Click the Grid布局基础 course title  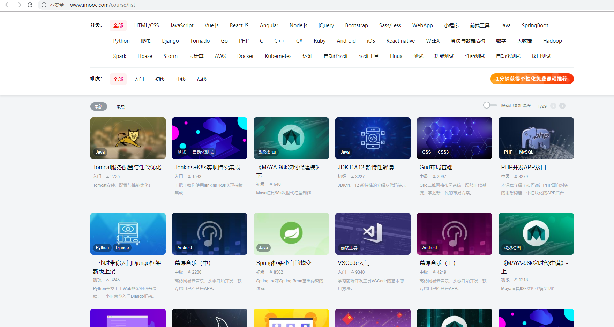pyautogui.click(x=436, y=168)
